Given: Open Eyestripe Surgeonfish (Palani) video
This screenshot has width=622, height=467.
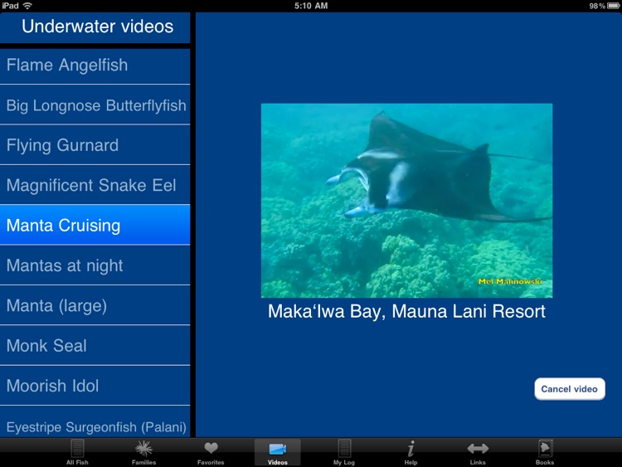Looking at the screenshot, I should (x=95, y=422).
